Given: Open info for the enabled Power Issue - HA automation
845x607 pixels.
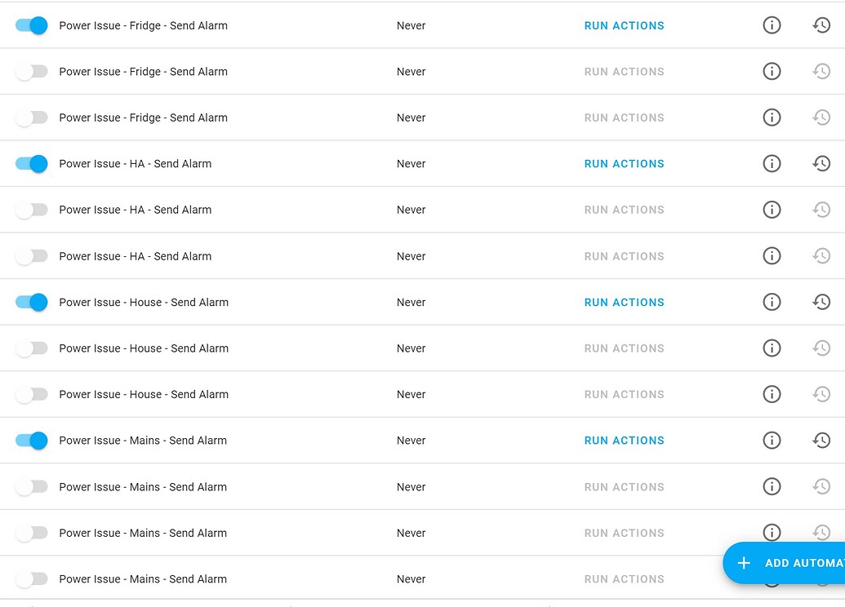Looking at the screenshot, I should click(772, 163).
